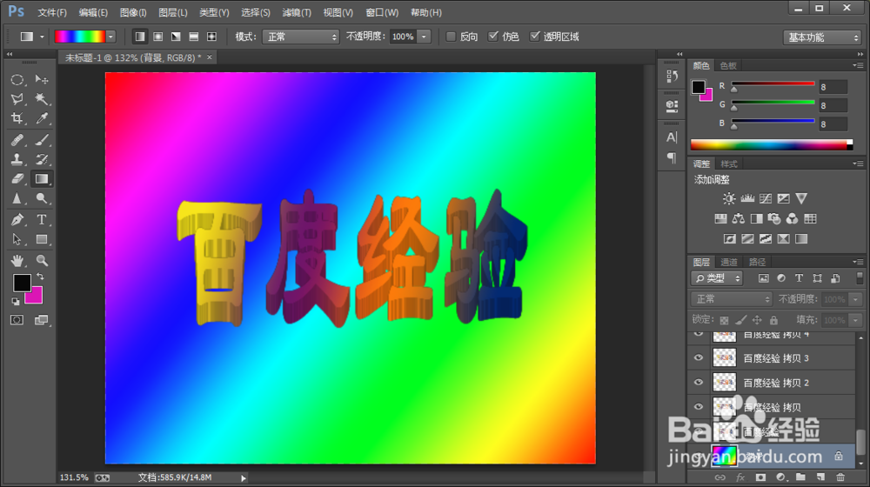This screenshot has height=487, width=870.
Task: Switch to the 样式 tab
Action: (x=728, y=163)
